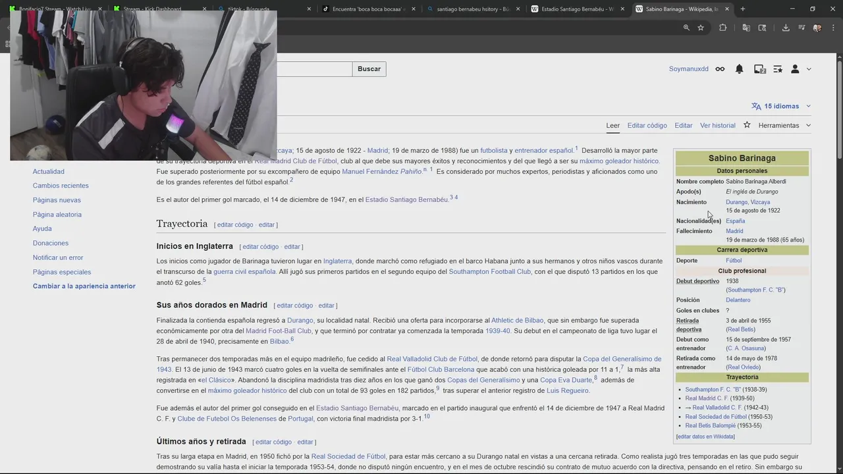The height and width of the screenshot is (474, 843).
Task: Open Durango link beside Nacimiento in infobox
Action: point(736,202)
